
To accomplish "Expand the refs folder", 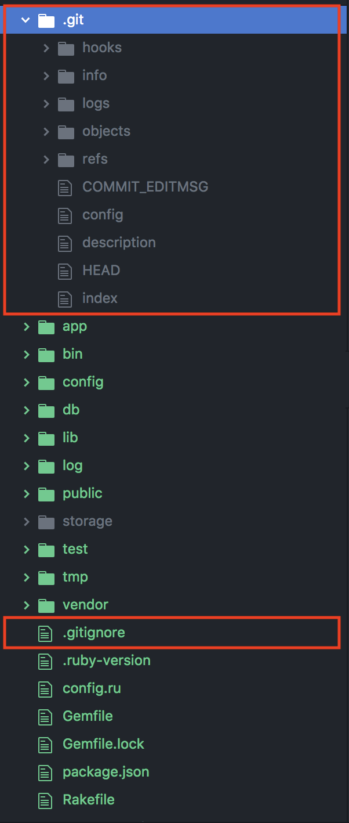I will [x=46, y=159].
